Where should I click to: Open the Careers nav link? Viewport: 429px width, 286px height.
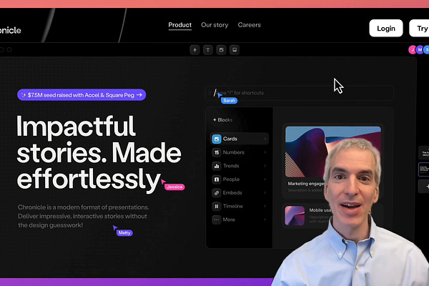tap(250, 25)
